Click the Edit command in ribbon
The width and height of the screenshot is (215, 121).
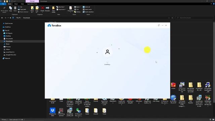tap(77, 9)
